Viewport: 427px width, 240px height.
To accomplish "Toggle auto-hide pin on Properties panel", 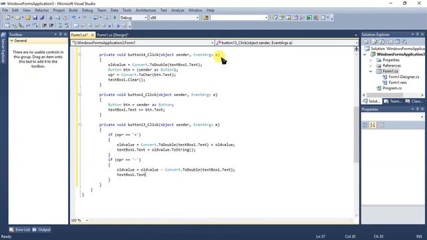I will (417, 109).
